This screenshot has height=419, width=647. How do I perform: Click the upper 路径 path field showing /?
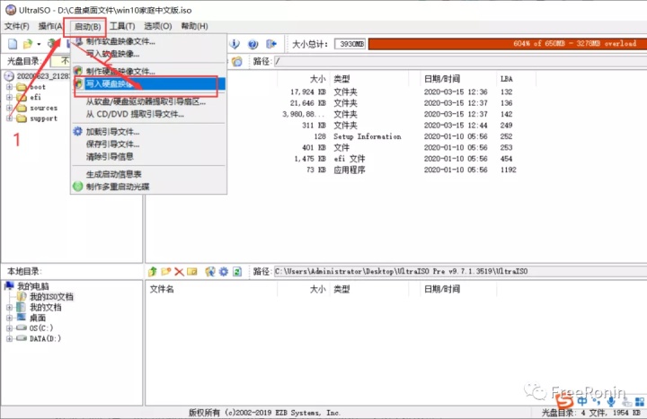coord(460,62)
